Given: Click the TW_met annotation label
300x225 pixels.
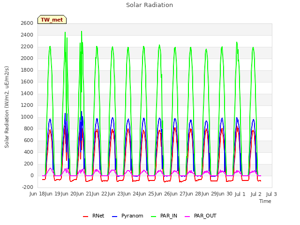Looking at the screenshot, I should tap(52, 20).
